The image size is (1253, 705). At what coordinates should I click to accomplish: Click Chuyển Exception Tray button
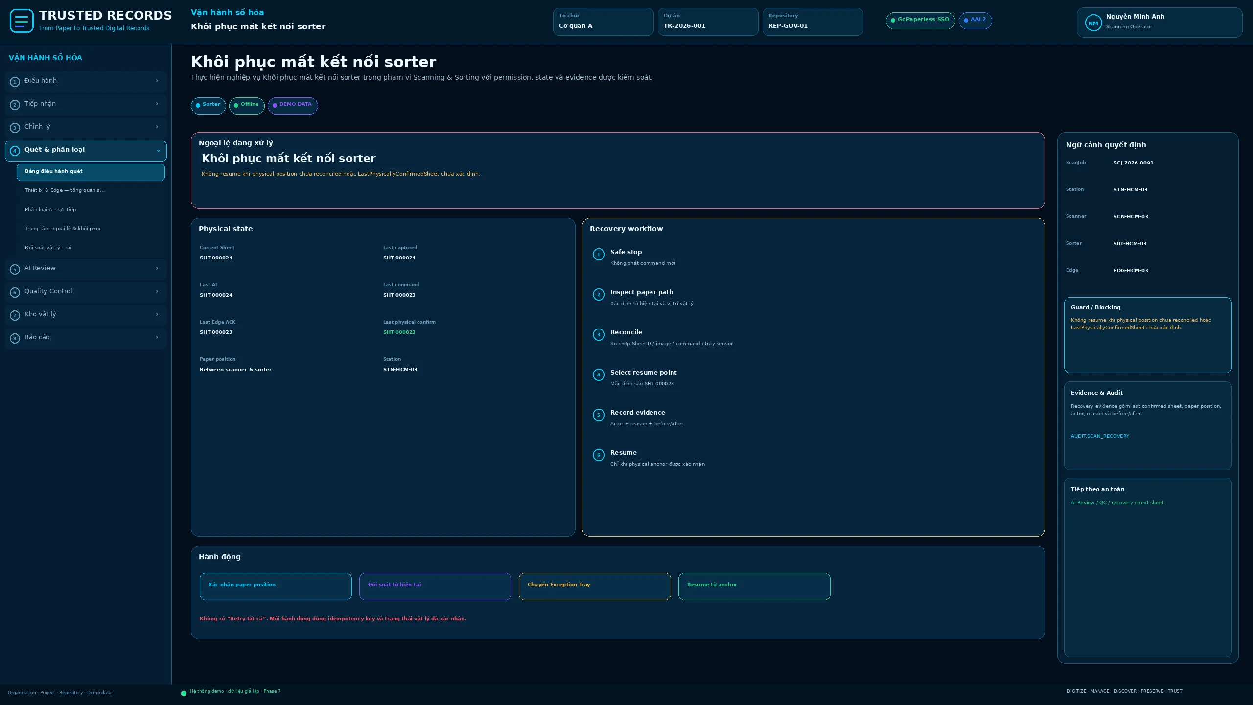595,586
